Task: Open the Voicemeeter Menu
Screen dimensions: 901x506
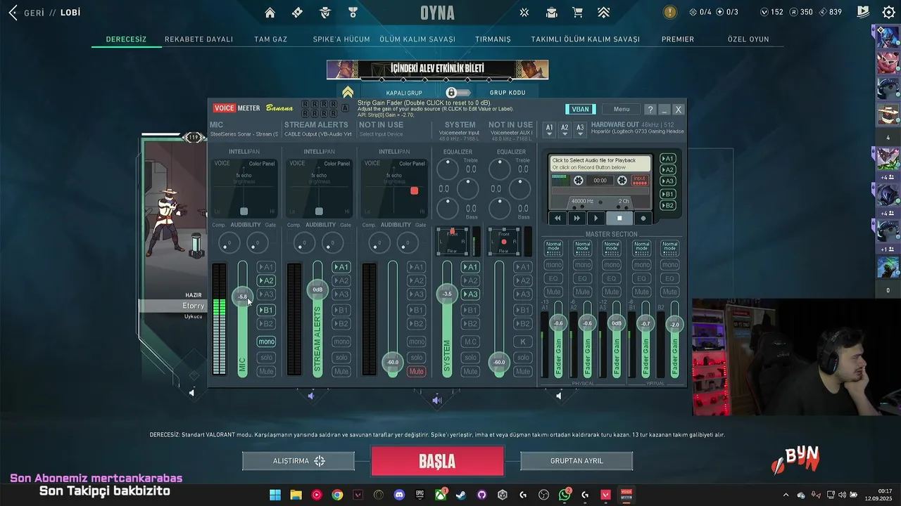Action: (x=622, y=109)
